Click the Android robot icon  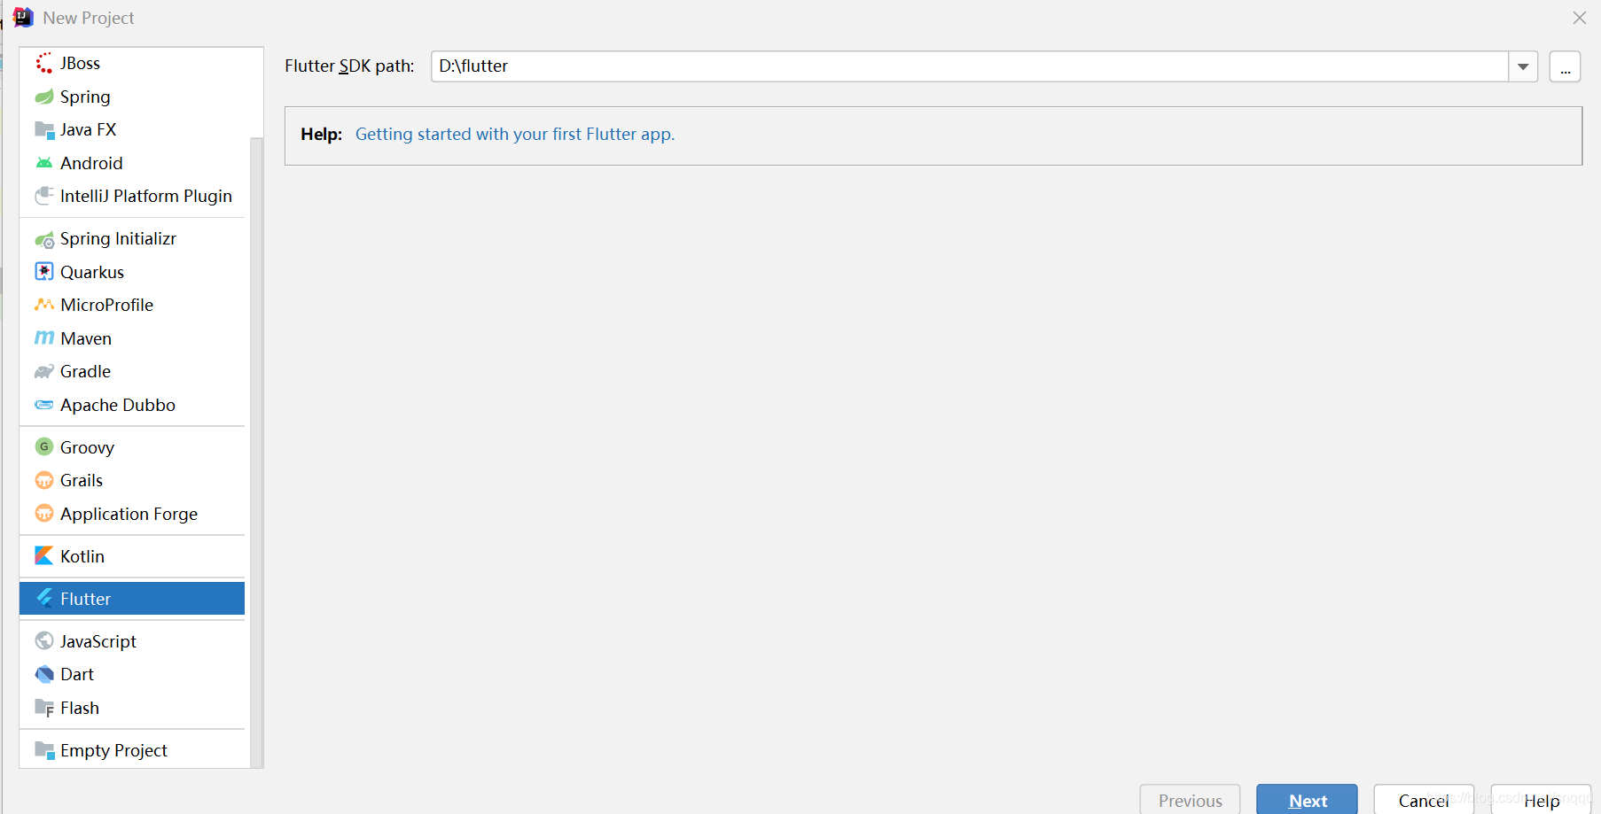pyautogui.click(x=44, y=163)
